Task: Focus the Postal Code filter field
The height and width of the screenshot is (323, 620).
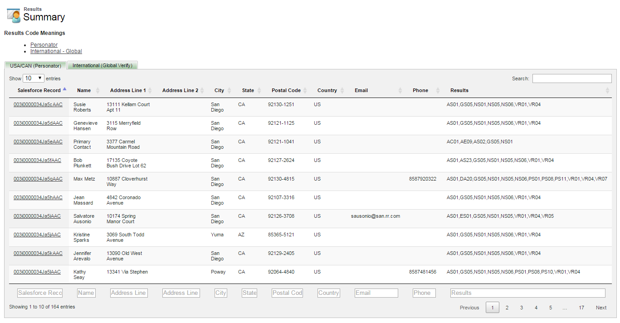Action: click(x=287, y=293)
